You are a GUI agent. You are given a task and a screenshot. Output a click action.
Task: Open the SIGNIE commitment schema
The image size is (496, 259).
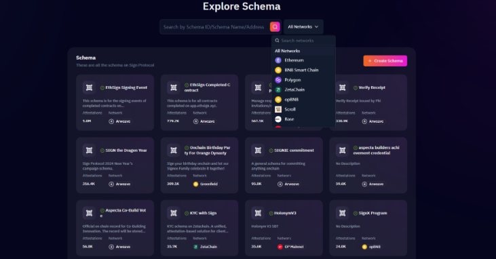(284, 165)
